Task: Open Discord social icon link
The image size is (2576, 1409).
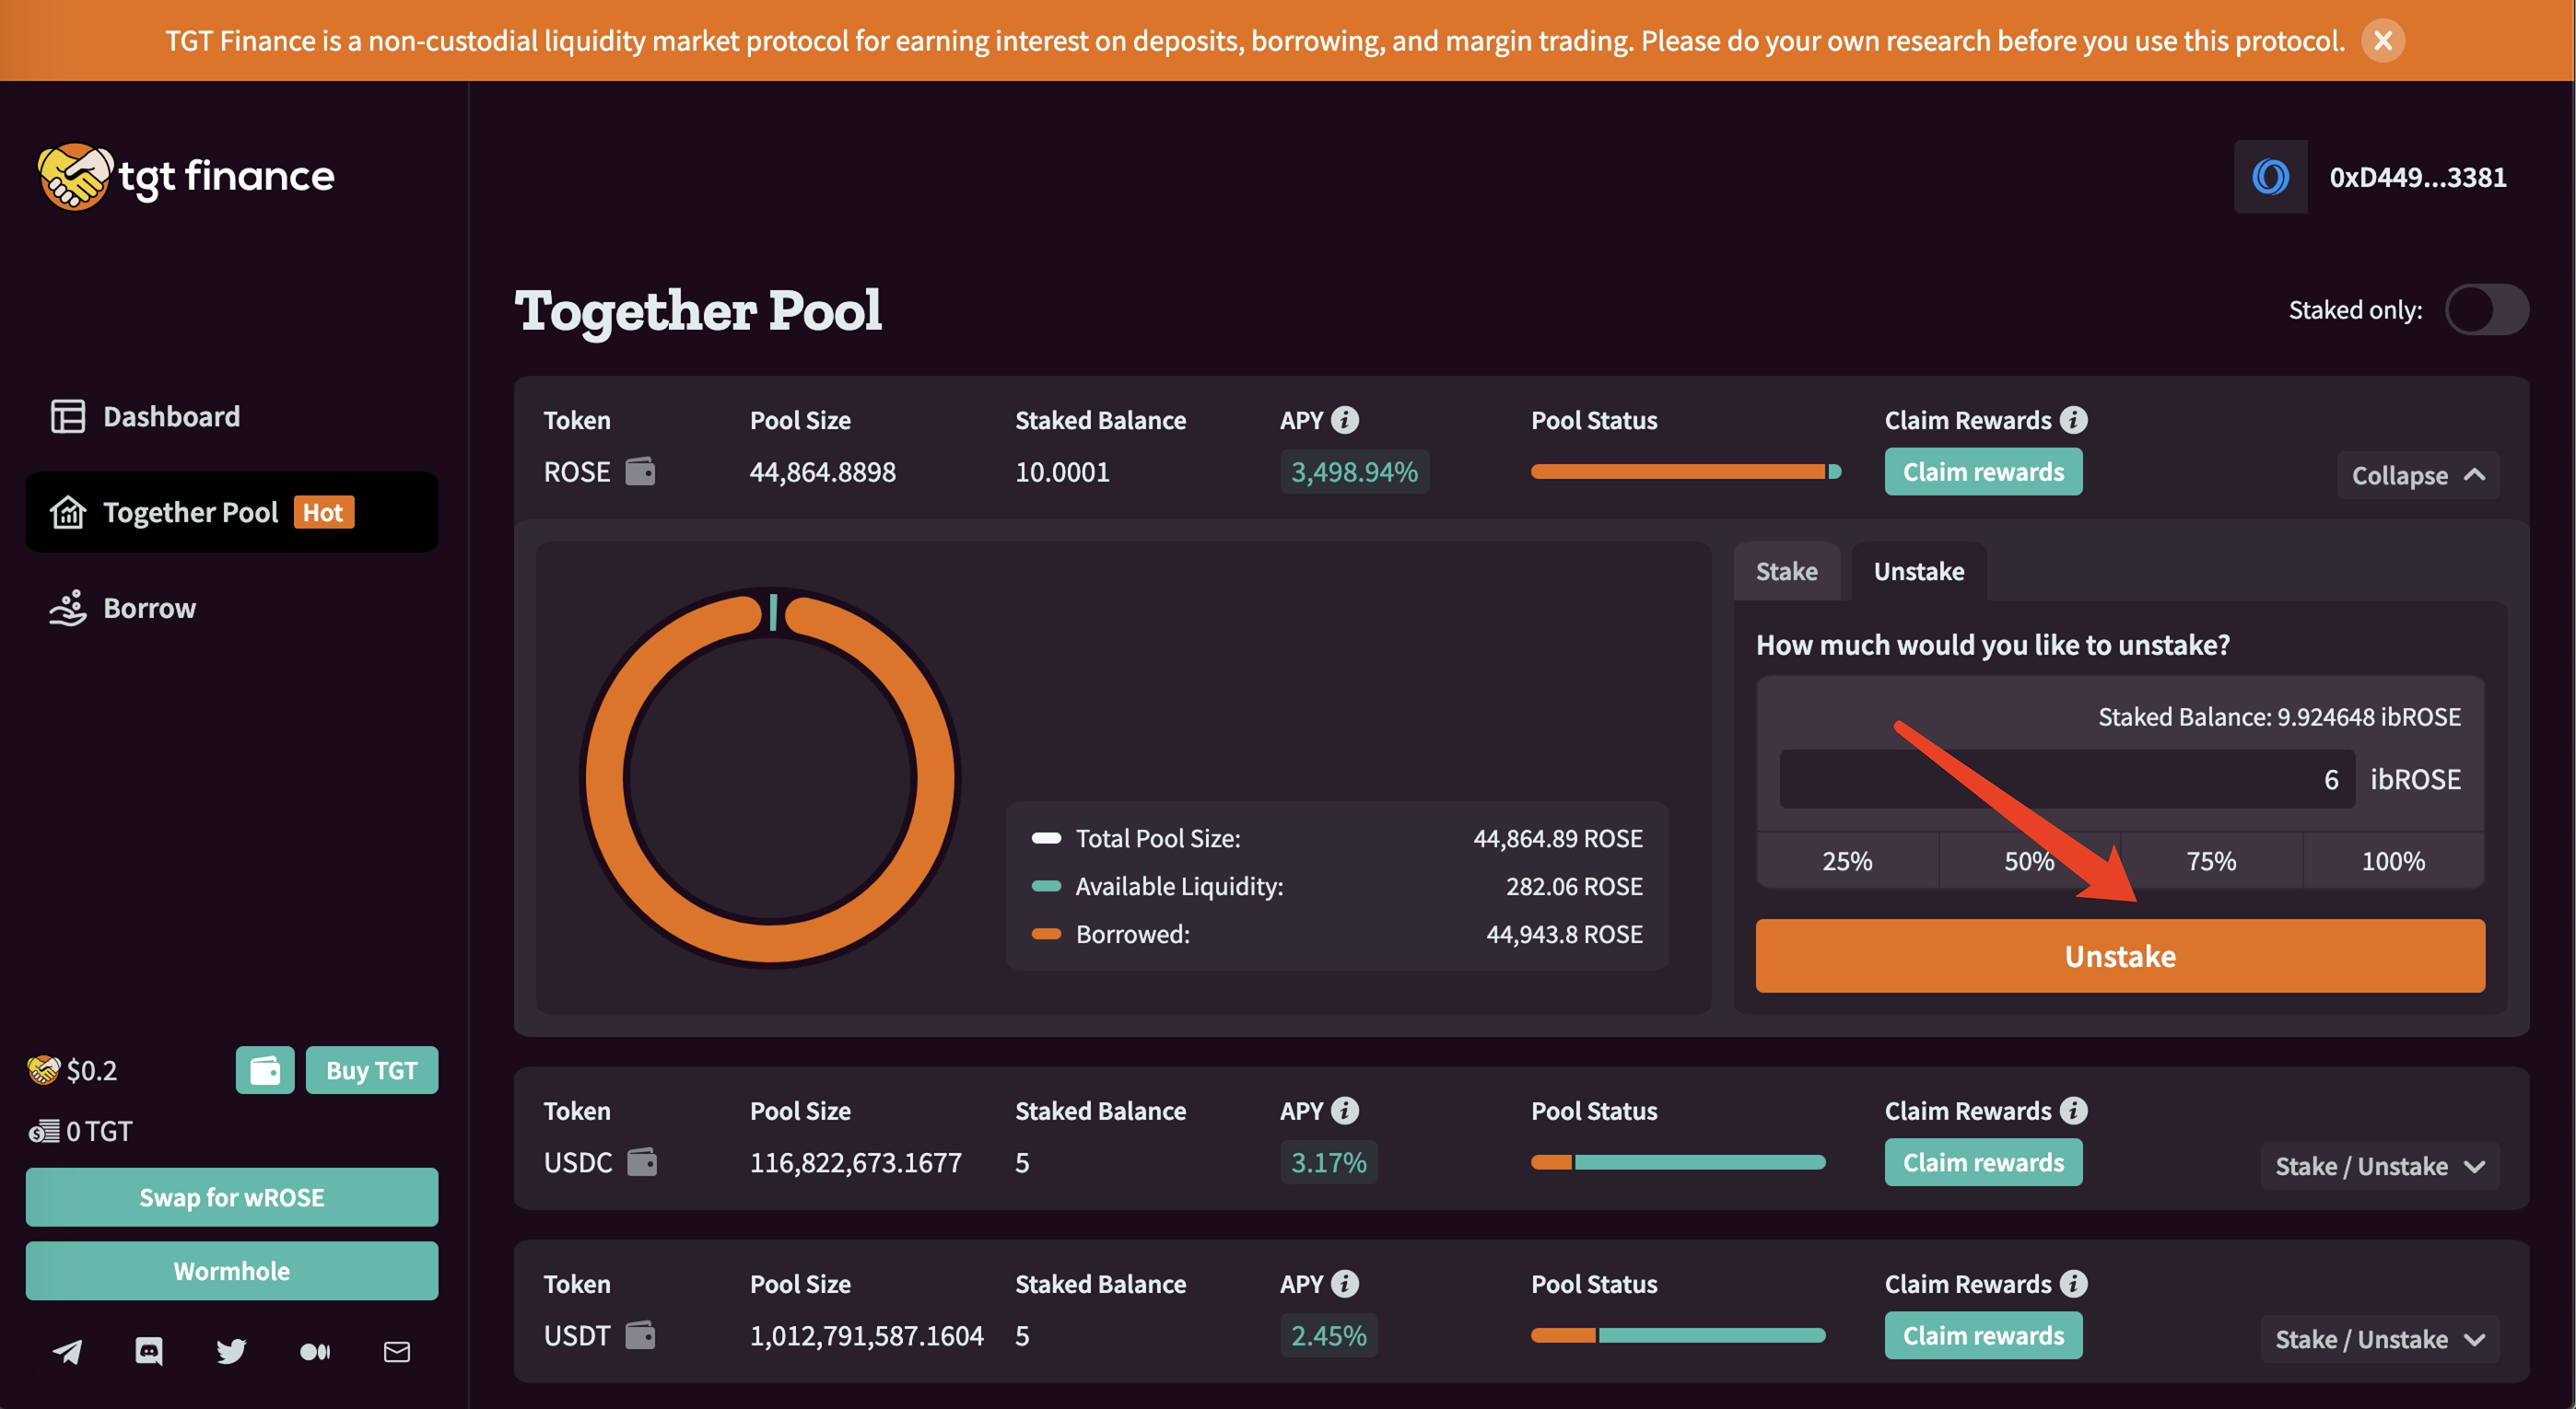Action: (149, 1351)
